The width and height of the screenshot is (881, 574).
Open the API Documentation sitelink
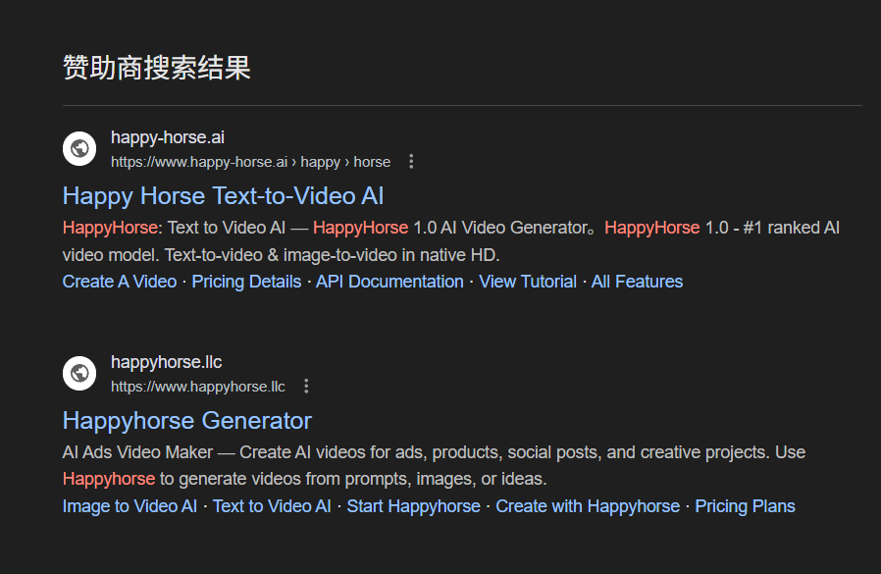[389, 282]
